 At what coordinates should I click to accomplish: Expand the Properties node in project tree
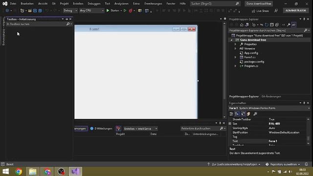coord(235,44)
